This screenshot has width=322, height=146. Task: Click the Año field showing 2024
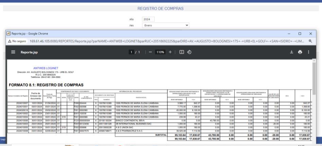point(148,19)
